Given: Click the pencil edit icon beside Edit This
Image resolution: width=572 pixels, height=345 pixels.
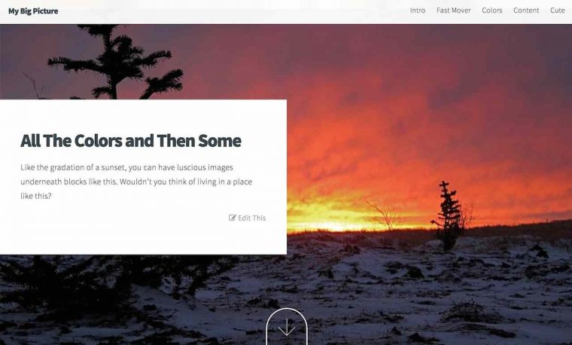Looking at the screenshot, I should 232,218.
